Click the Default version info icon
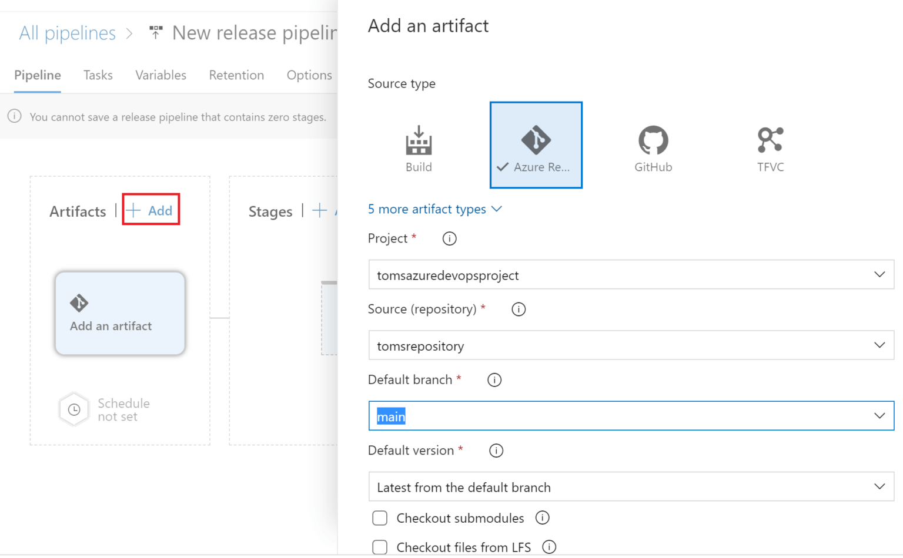The image size is (903, 558). point(496,451)
